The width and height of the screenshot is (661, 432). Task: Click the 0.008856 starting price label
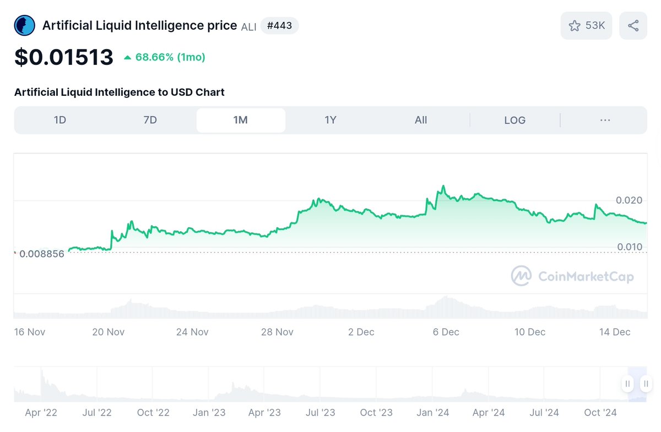42,254
